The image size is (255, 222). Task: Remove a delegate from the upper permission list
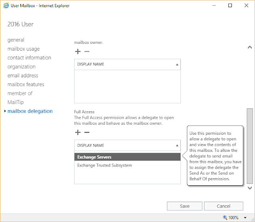[87, 51]
